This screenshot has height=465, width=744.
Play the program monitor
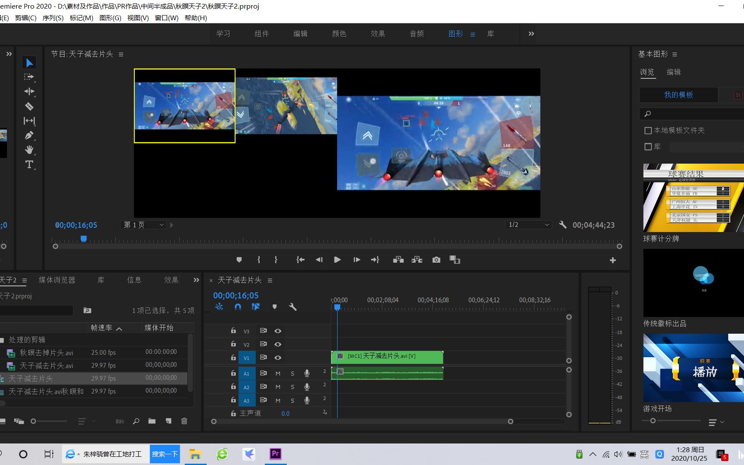[338, 260]
